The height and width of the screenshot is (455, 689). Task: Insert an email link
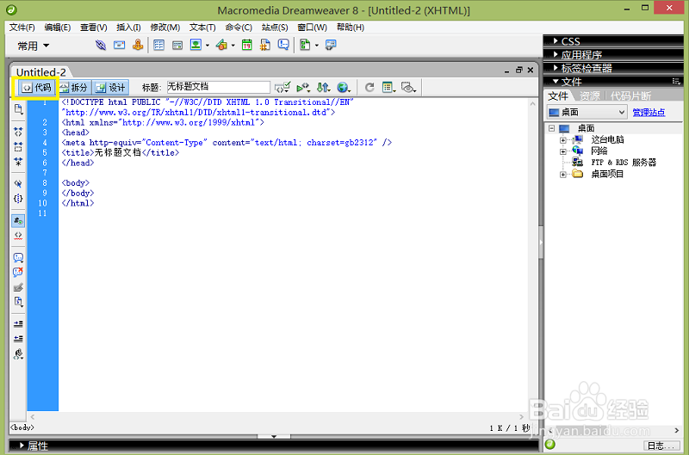(119, 45)
